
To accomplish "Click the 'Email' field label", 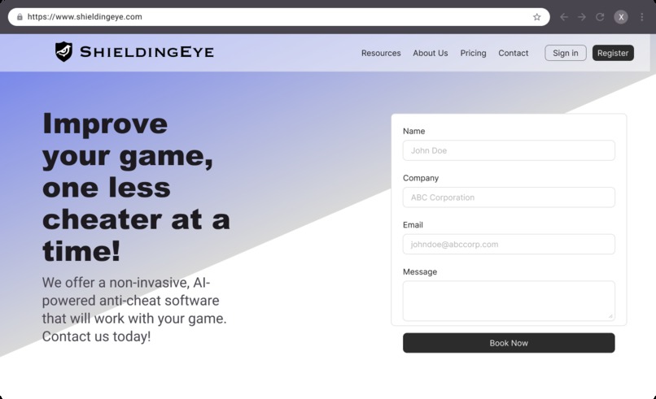I will click(x=413, y=225).
